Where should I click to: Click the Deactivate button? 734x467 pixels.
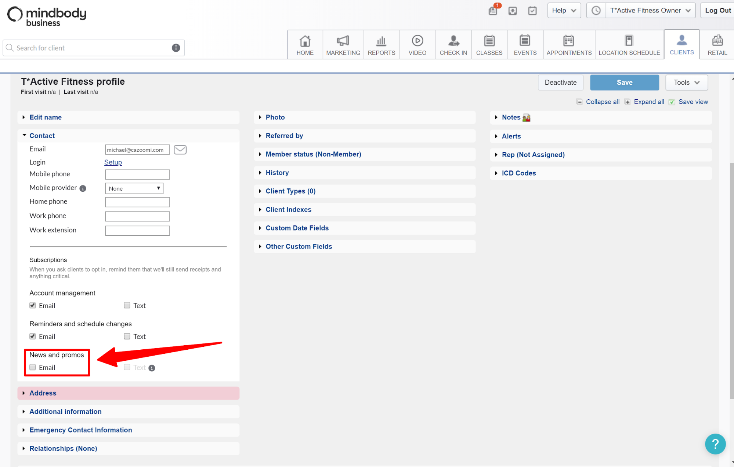point(561,82)
